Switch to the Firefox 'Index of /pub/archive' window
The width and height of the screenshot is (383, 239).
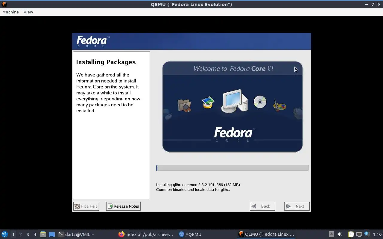(146, 234)
